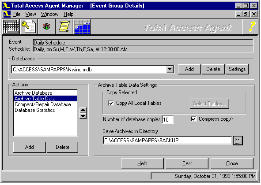Click the traffic light toolbar icon
261x185 pixels.
coord(47,26)
